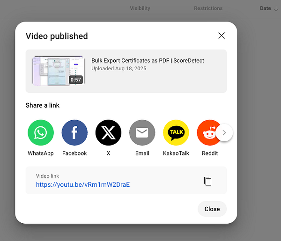Click the Bulk Export Certificates video title
Image resolution: width=281 pixels, height=241 pixels.
(x=148, y=60)
